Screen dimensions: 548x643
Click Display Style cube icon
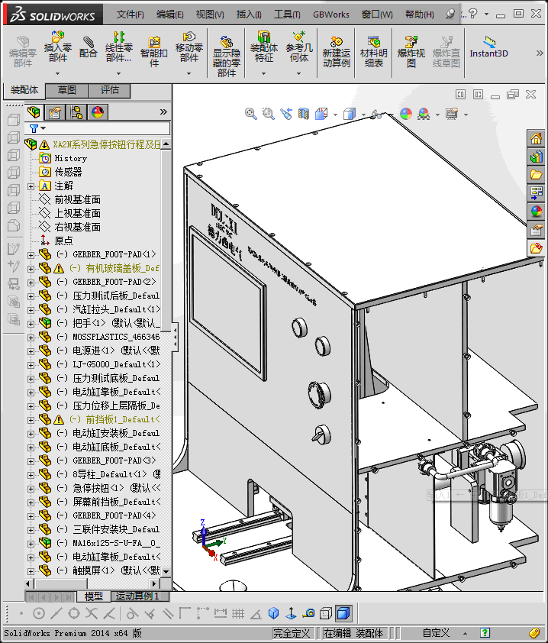350,114
